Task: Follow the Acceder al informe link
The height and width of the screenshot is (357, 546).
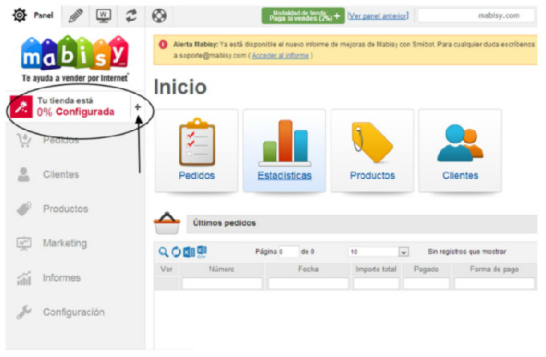Action: [x=280, y=55]
